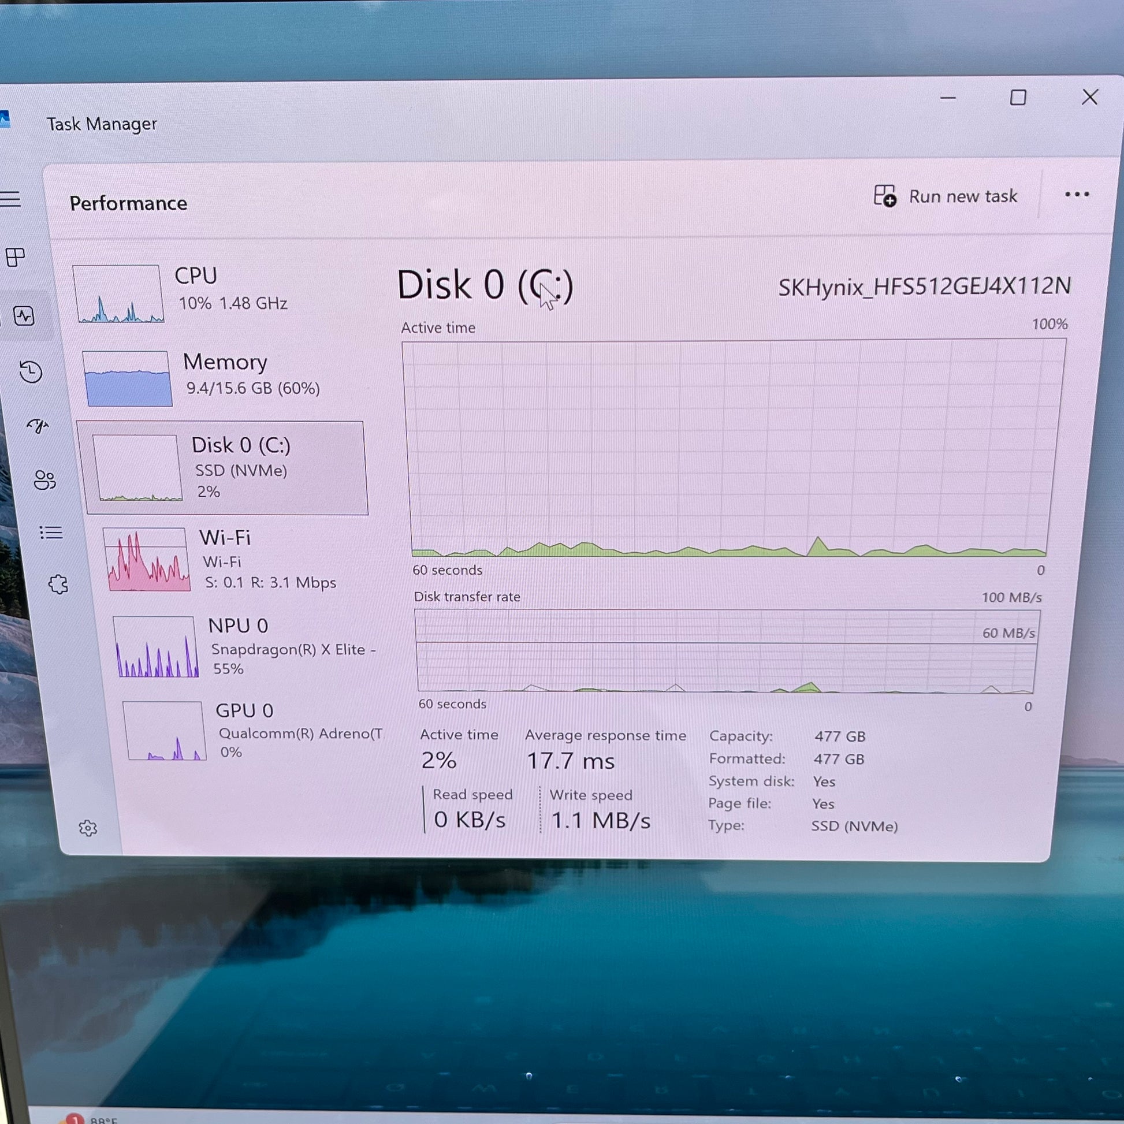The height and width of the screenshot is (1124, 1124).
Task: Open the hamburger navigation menu
Action: pos(10,199)
